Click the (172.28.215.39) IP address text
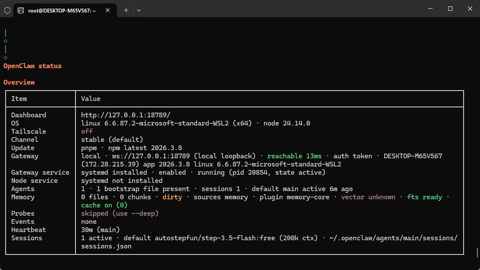480x270 pixels. (110, 164)
